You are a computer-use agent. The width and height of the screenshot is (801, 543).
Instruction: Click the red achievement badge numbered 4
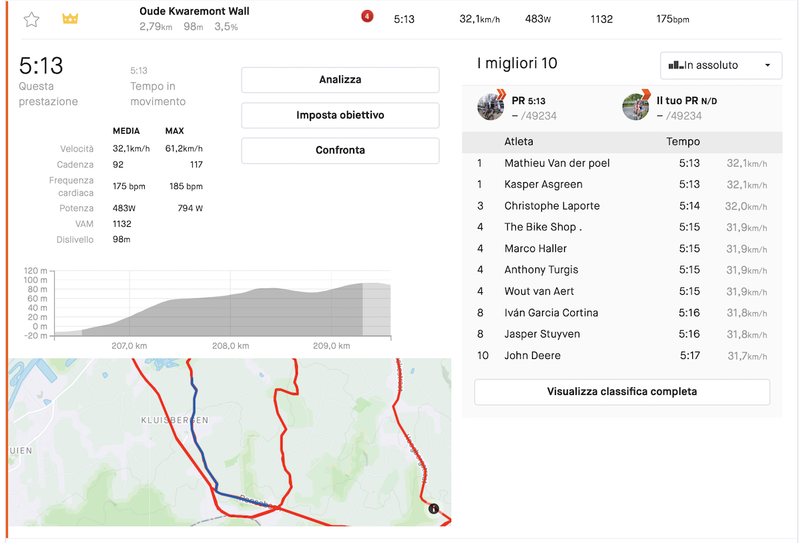tap(366, 17)
